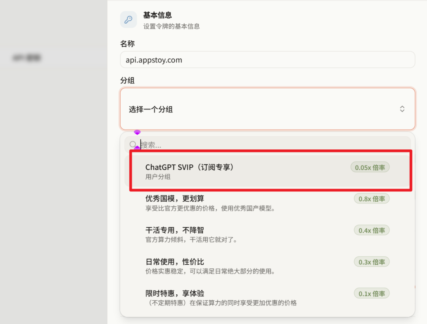
Task: Click 官方算力倾斜，干活用它就对了 description
Action: click(x=191, y=240)
